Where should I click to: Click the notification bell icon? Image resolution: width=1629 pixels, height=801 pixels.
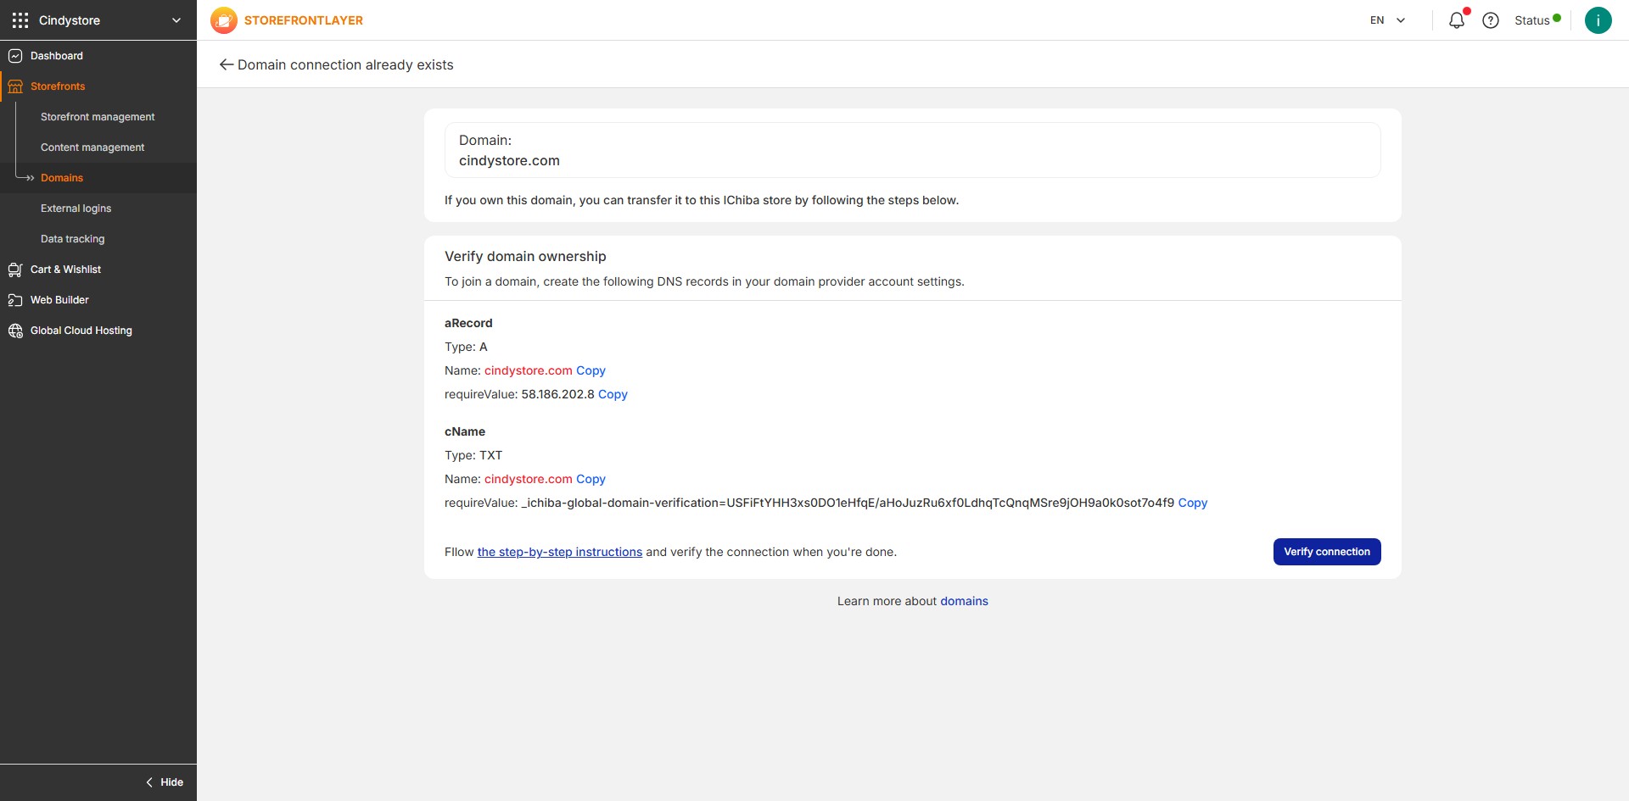click(x=1456, y=20)
